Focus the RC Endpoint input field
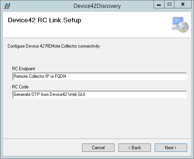The image size is (194, 159). click(100, 76)
